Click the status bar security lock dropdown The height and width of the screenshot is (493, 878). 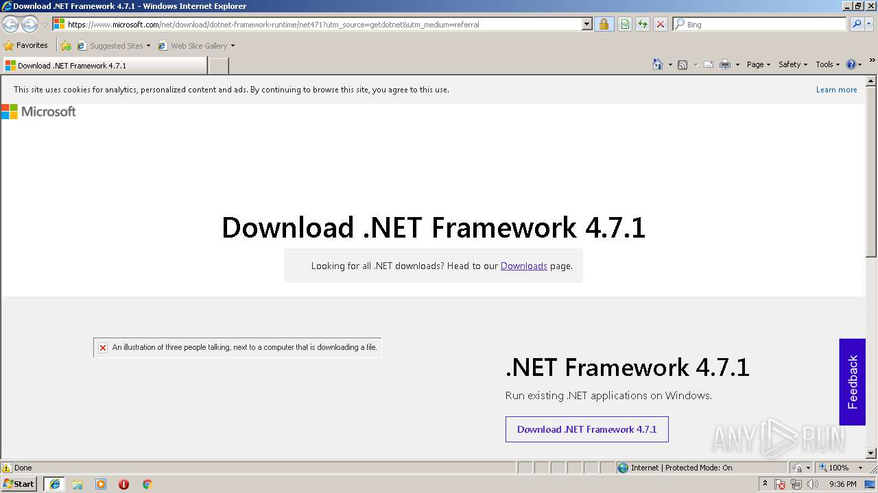coord(801,468)
